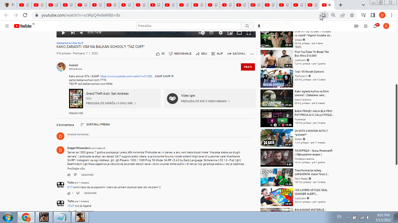Toggle theater mode in the player
398x223 pixels.
239,33
